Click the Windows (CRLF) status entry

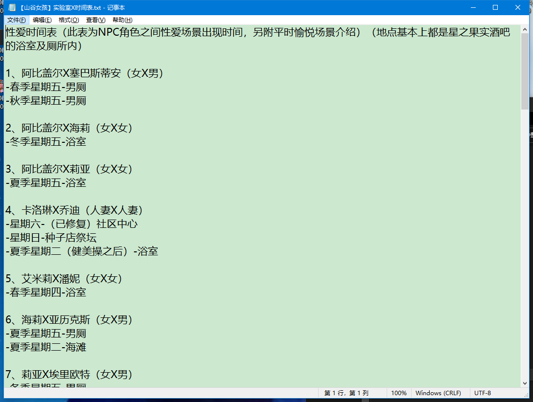pyautogui.click(x=438, y=393)
